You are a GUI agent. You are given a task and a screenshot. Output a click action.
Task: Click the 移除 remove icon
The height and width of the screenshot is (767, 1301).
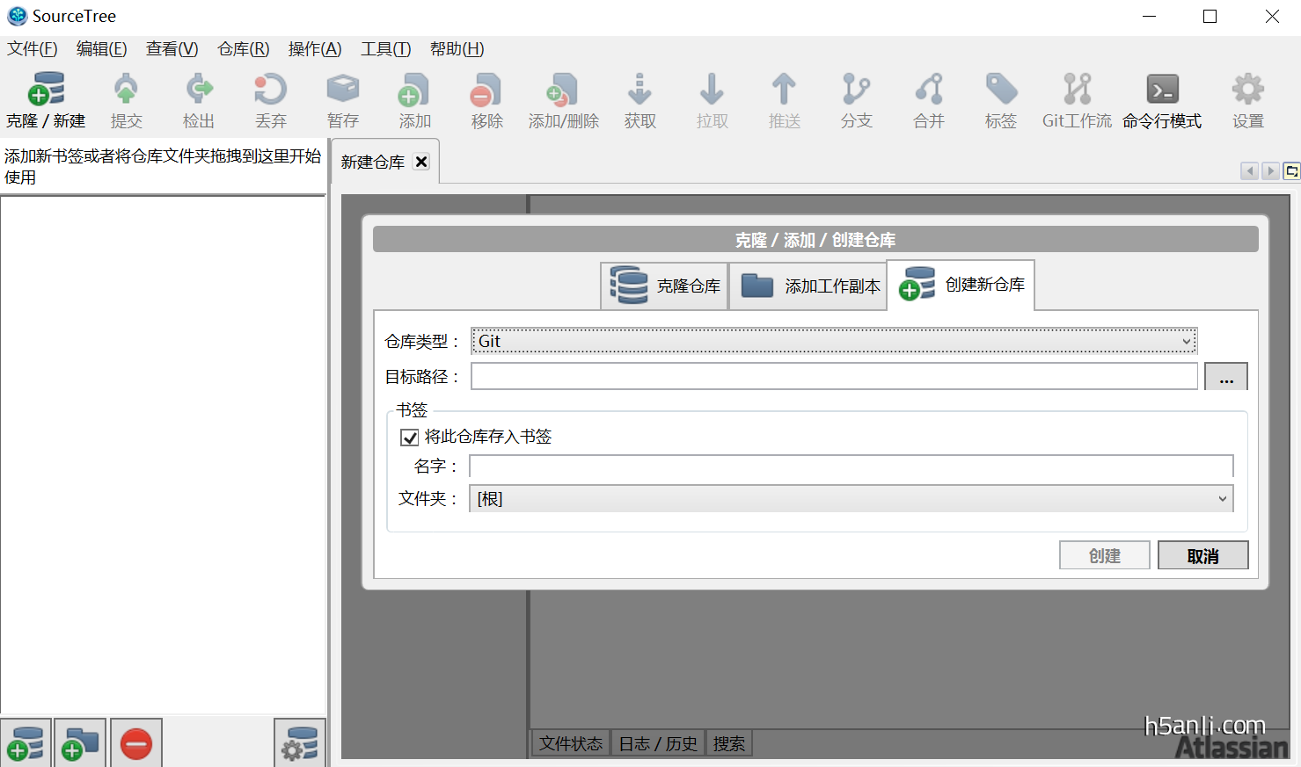[x=486, y=89]
